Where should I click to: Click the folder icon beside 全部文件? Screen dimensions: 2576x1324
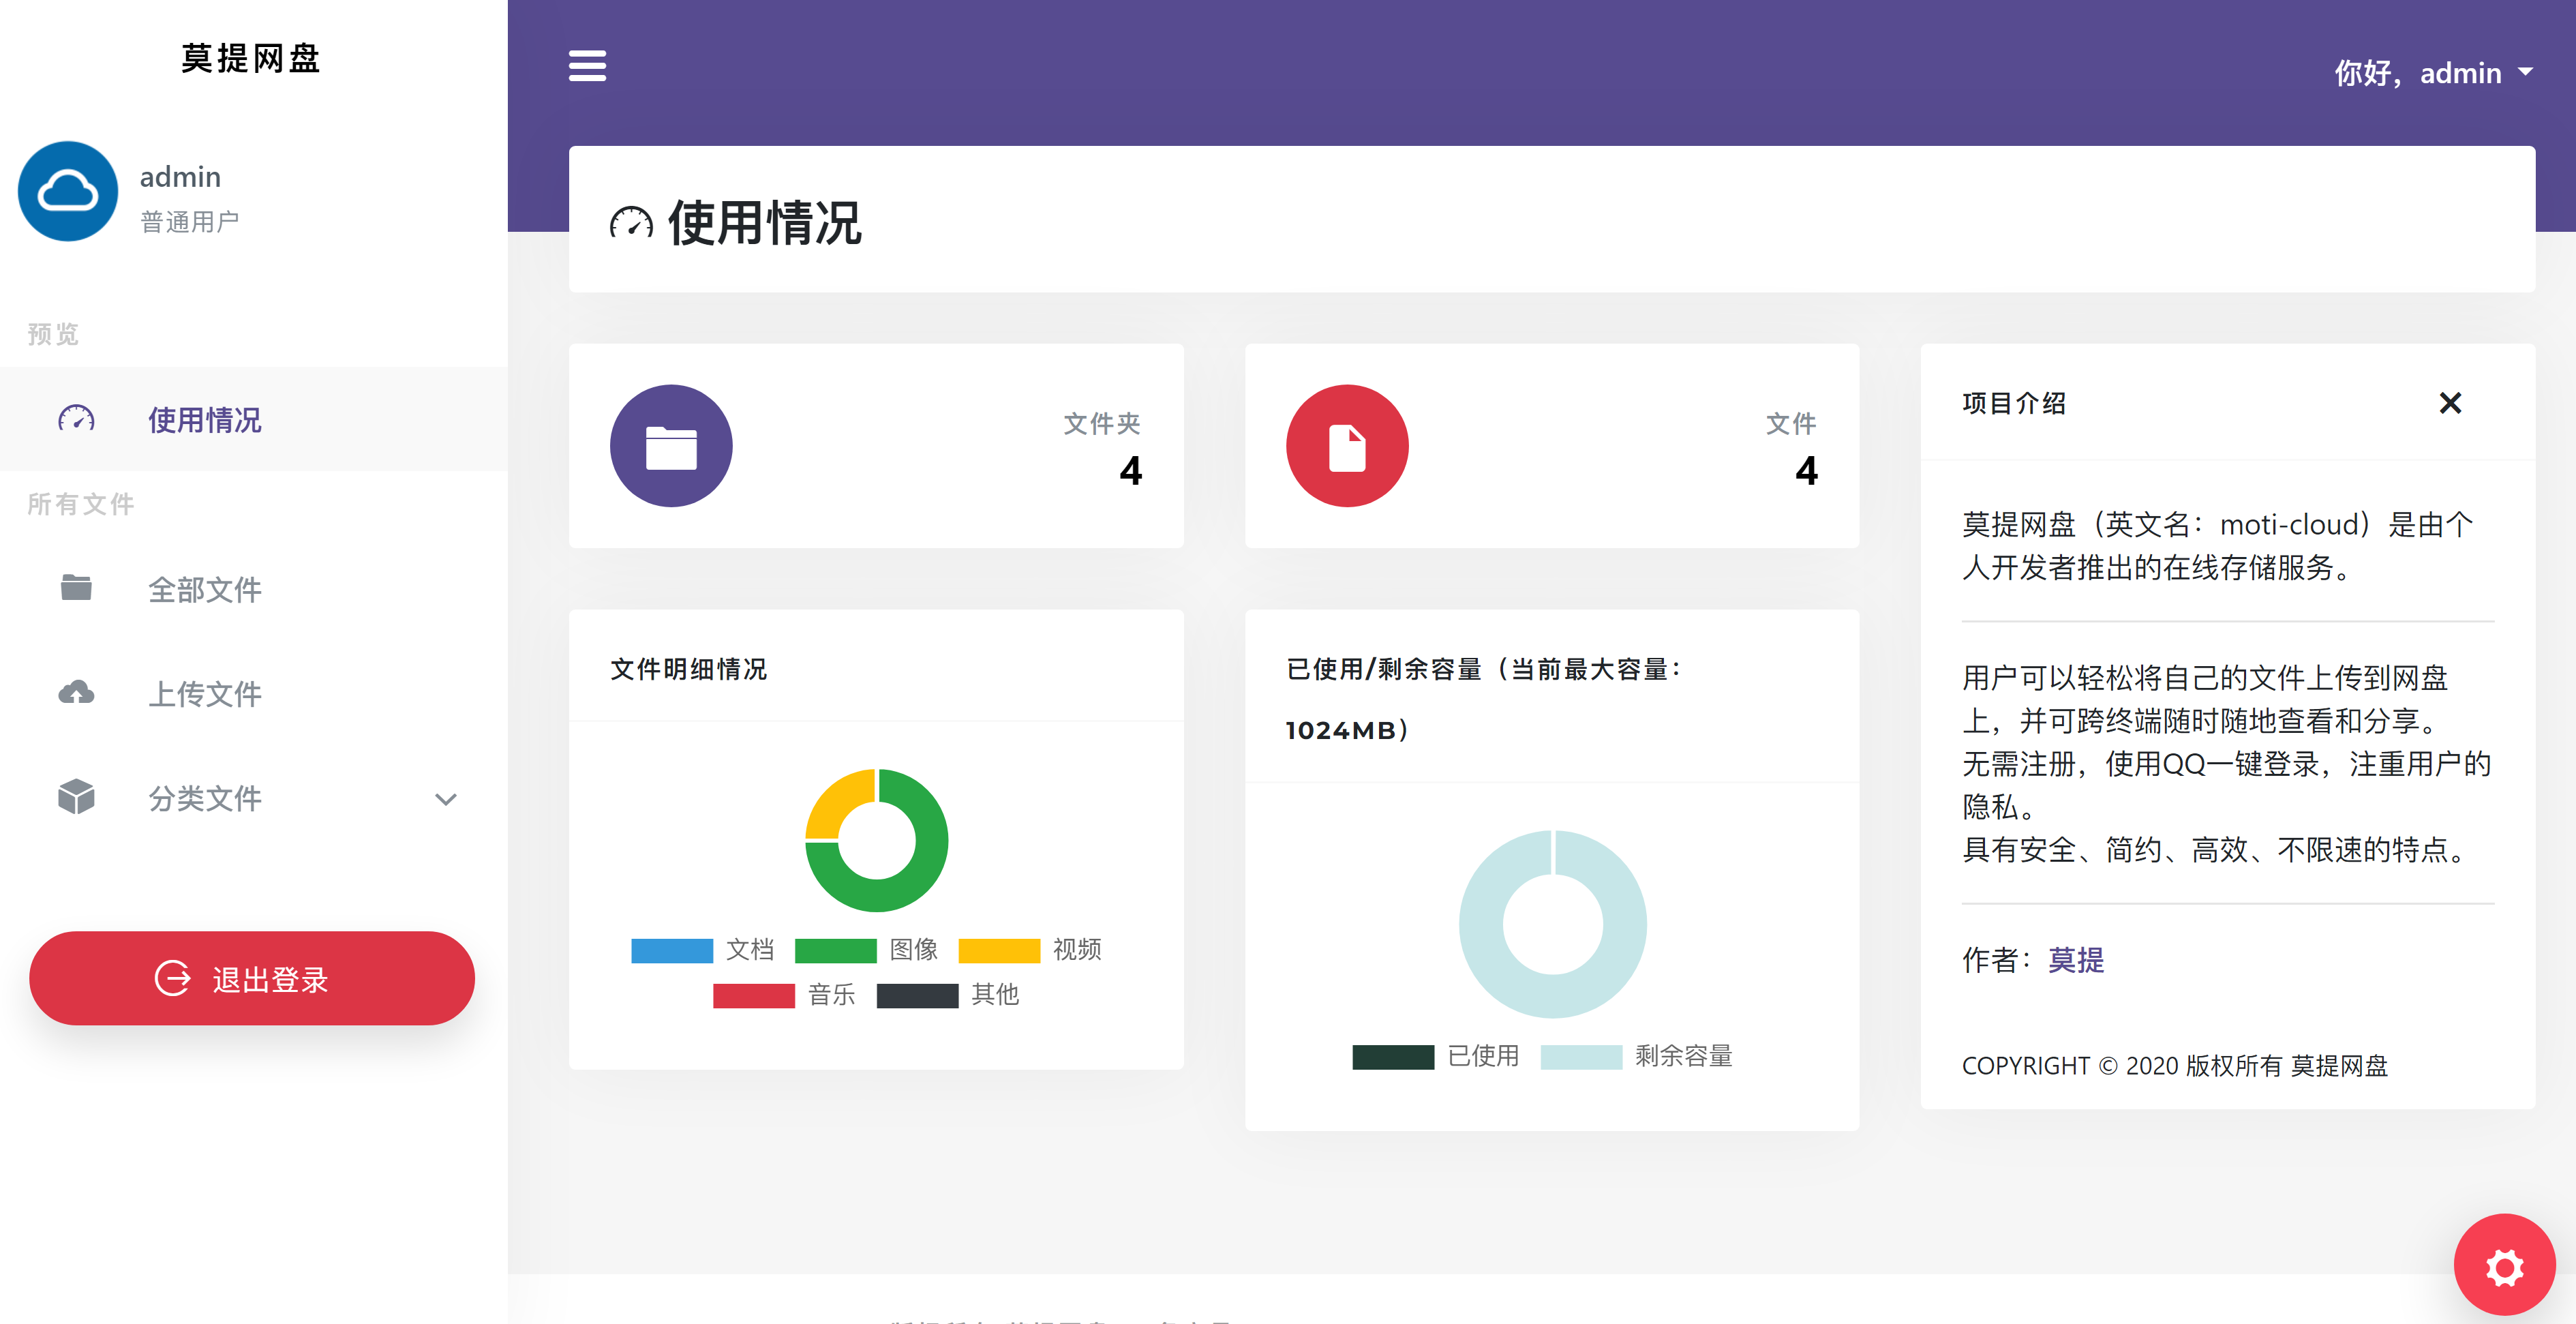click(76, 588)
